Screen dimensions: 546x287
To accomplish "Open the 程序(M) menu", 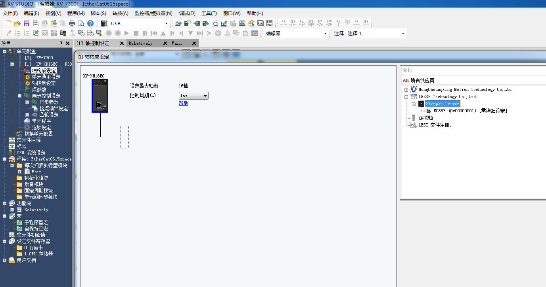I will coord(76,13).
